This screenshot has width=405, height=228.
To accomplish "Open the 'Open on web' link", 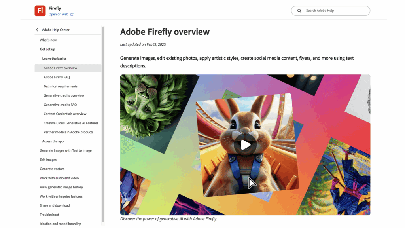I will [59, 15].
